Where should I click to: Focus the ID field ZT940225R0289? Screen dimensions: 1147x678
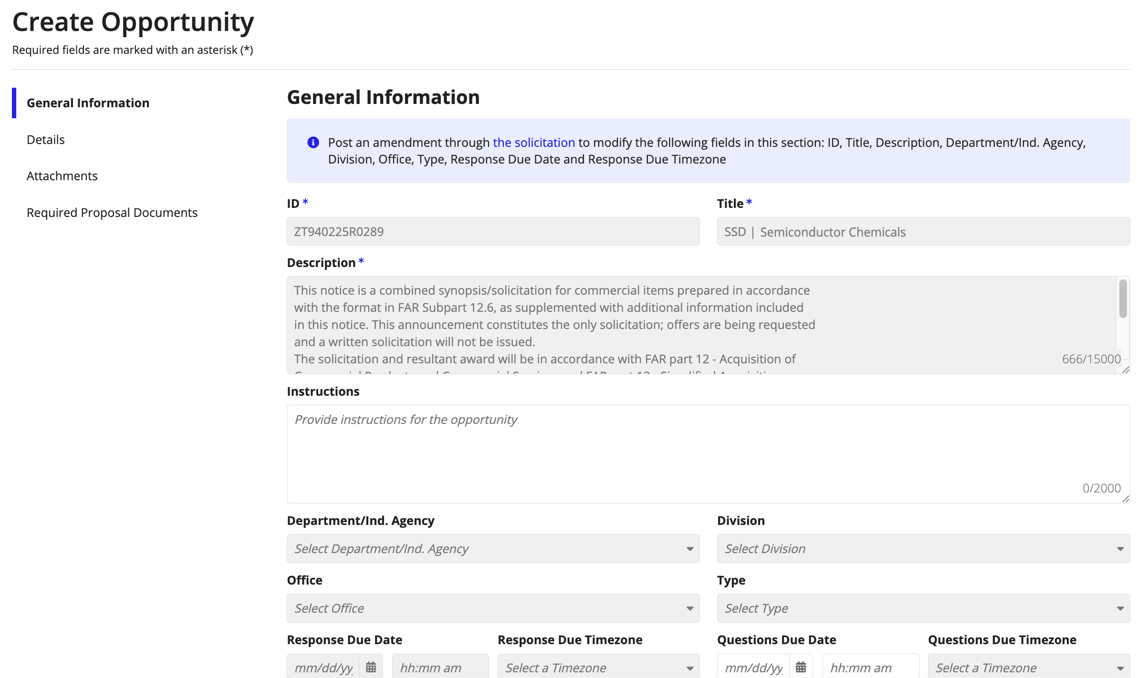493,232
